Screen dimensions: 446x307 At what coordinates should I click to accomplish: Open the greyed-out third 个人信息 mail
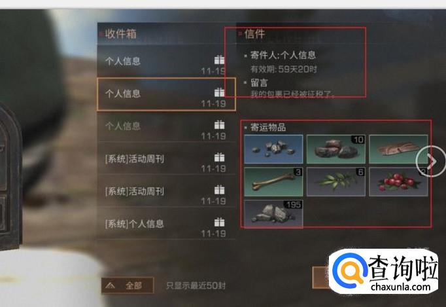point(166,127)
